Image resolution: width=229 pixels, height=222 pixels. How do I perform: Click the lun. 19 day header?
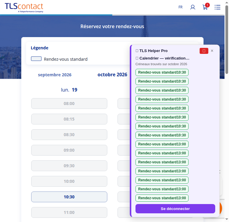click(69, 90)
